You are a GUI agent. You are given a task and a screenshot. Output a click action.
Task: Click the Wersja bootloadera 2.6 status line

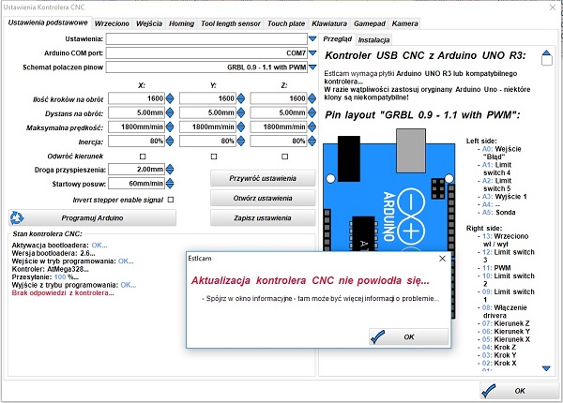pyautogui.click(x=53, y=253)
